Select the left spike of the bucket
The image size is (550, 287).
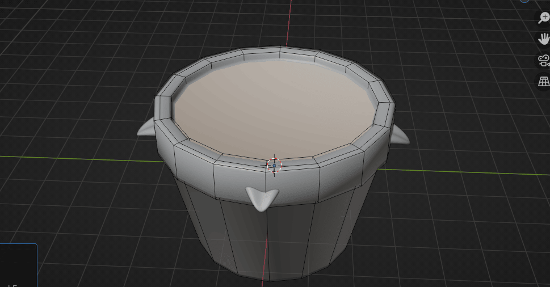(146, 130)
